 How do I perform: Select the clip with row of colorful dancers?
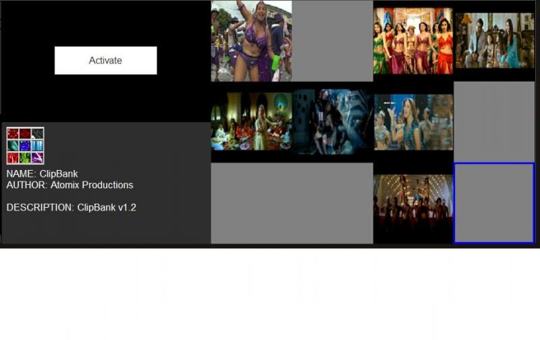point(413,41)
